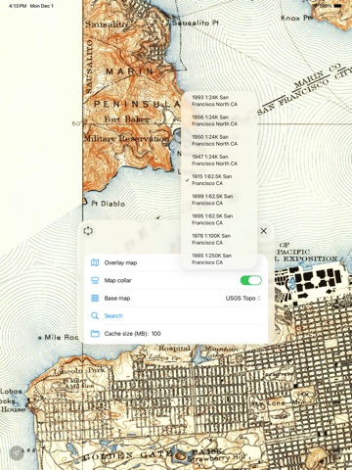Turn off the Map collar switch
This screenshot has height=470, width=352.
point(251,280)
